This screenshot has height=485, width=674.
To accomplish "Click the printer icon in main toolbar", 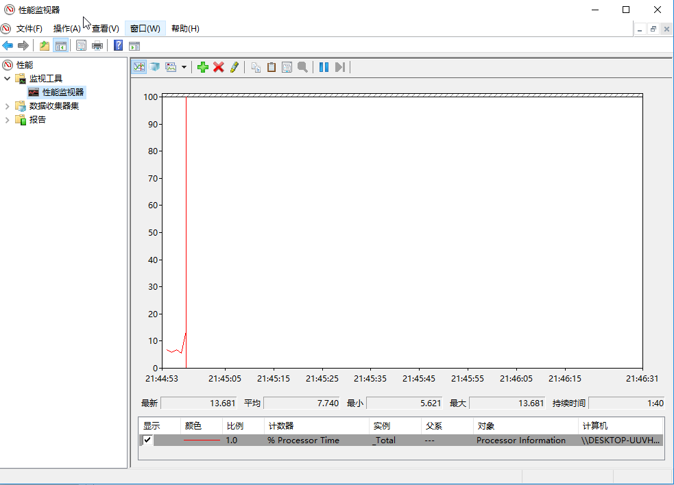I will tap(97, 45).
